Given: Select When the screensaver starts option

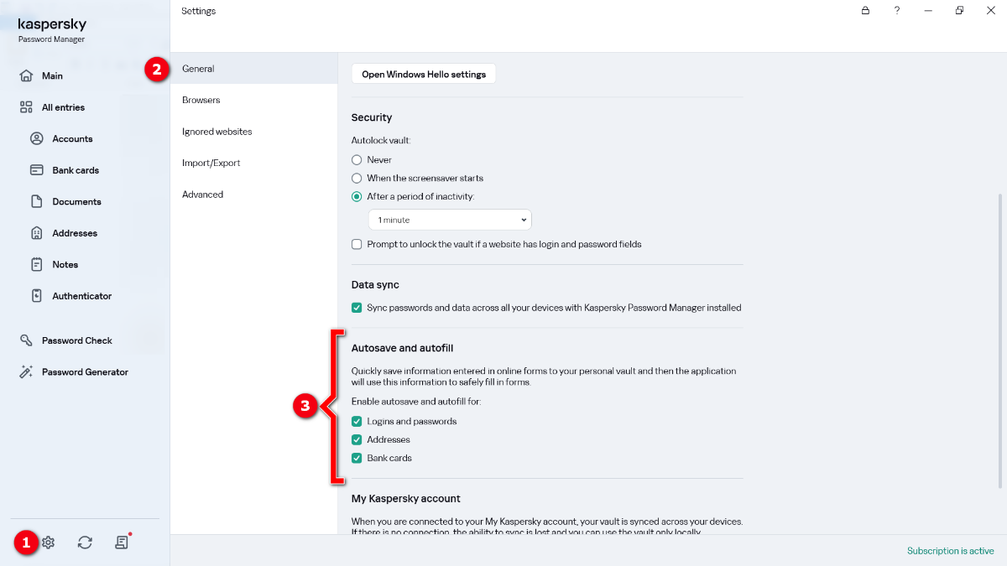Looking at the screenshot, I should point(357,178).
